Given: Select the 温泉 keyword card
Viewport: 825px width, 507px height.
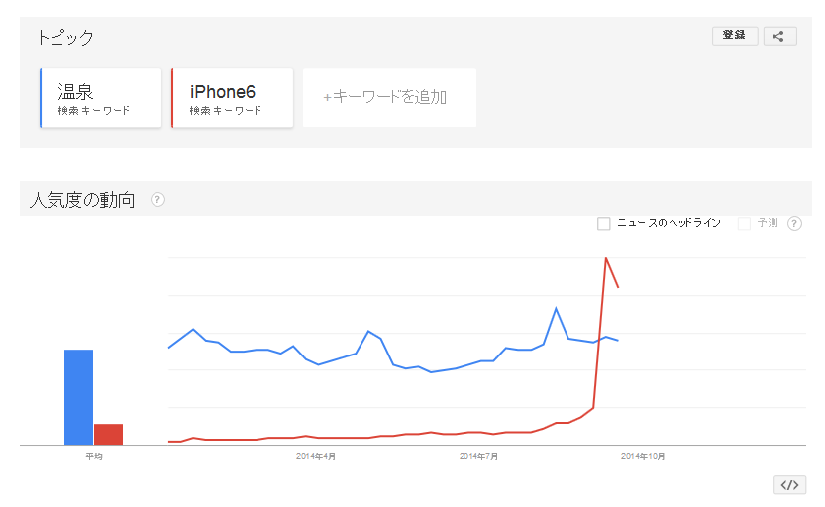Looking at the screenshot, I should tap(100, 98).
